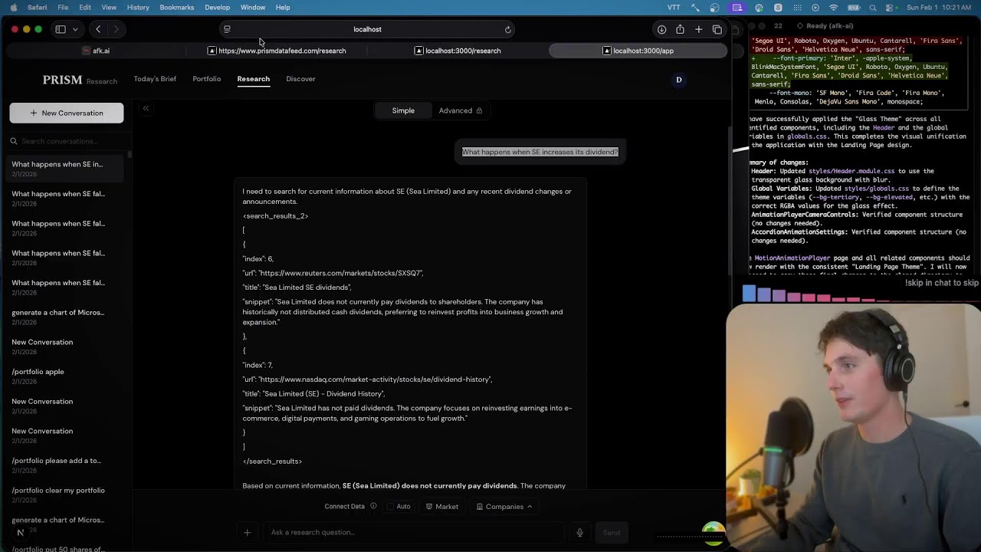Click the Connect Data info icon
The width and height of the screenshot is (981, 552).
tap(373, 506)
